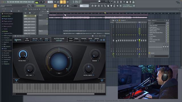The width and height of the screenshot is (182, 102).
Task: Click the note grouping link icon
Action: [x=65, y=6]
